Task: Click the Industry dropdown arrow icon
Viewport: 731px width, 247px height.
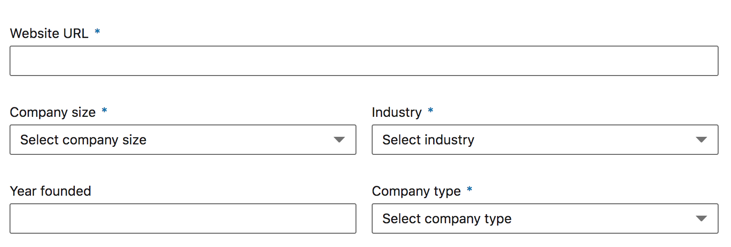Action: [x=701, y=140]
